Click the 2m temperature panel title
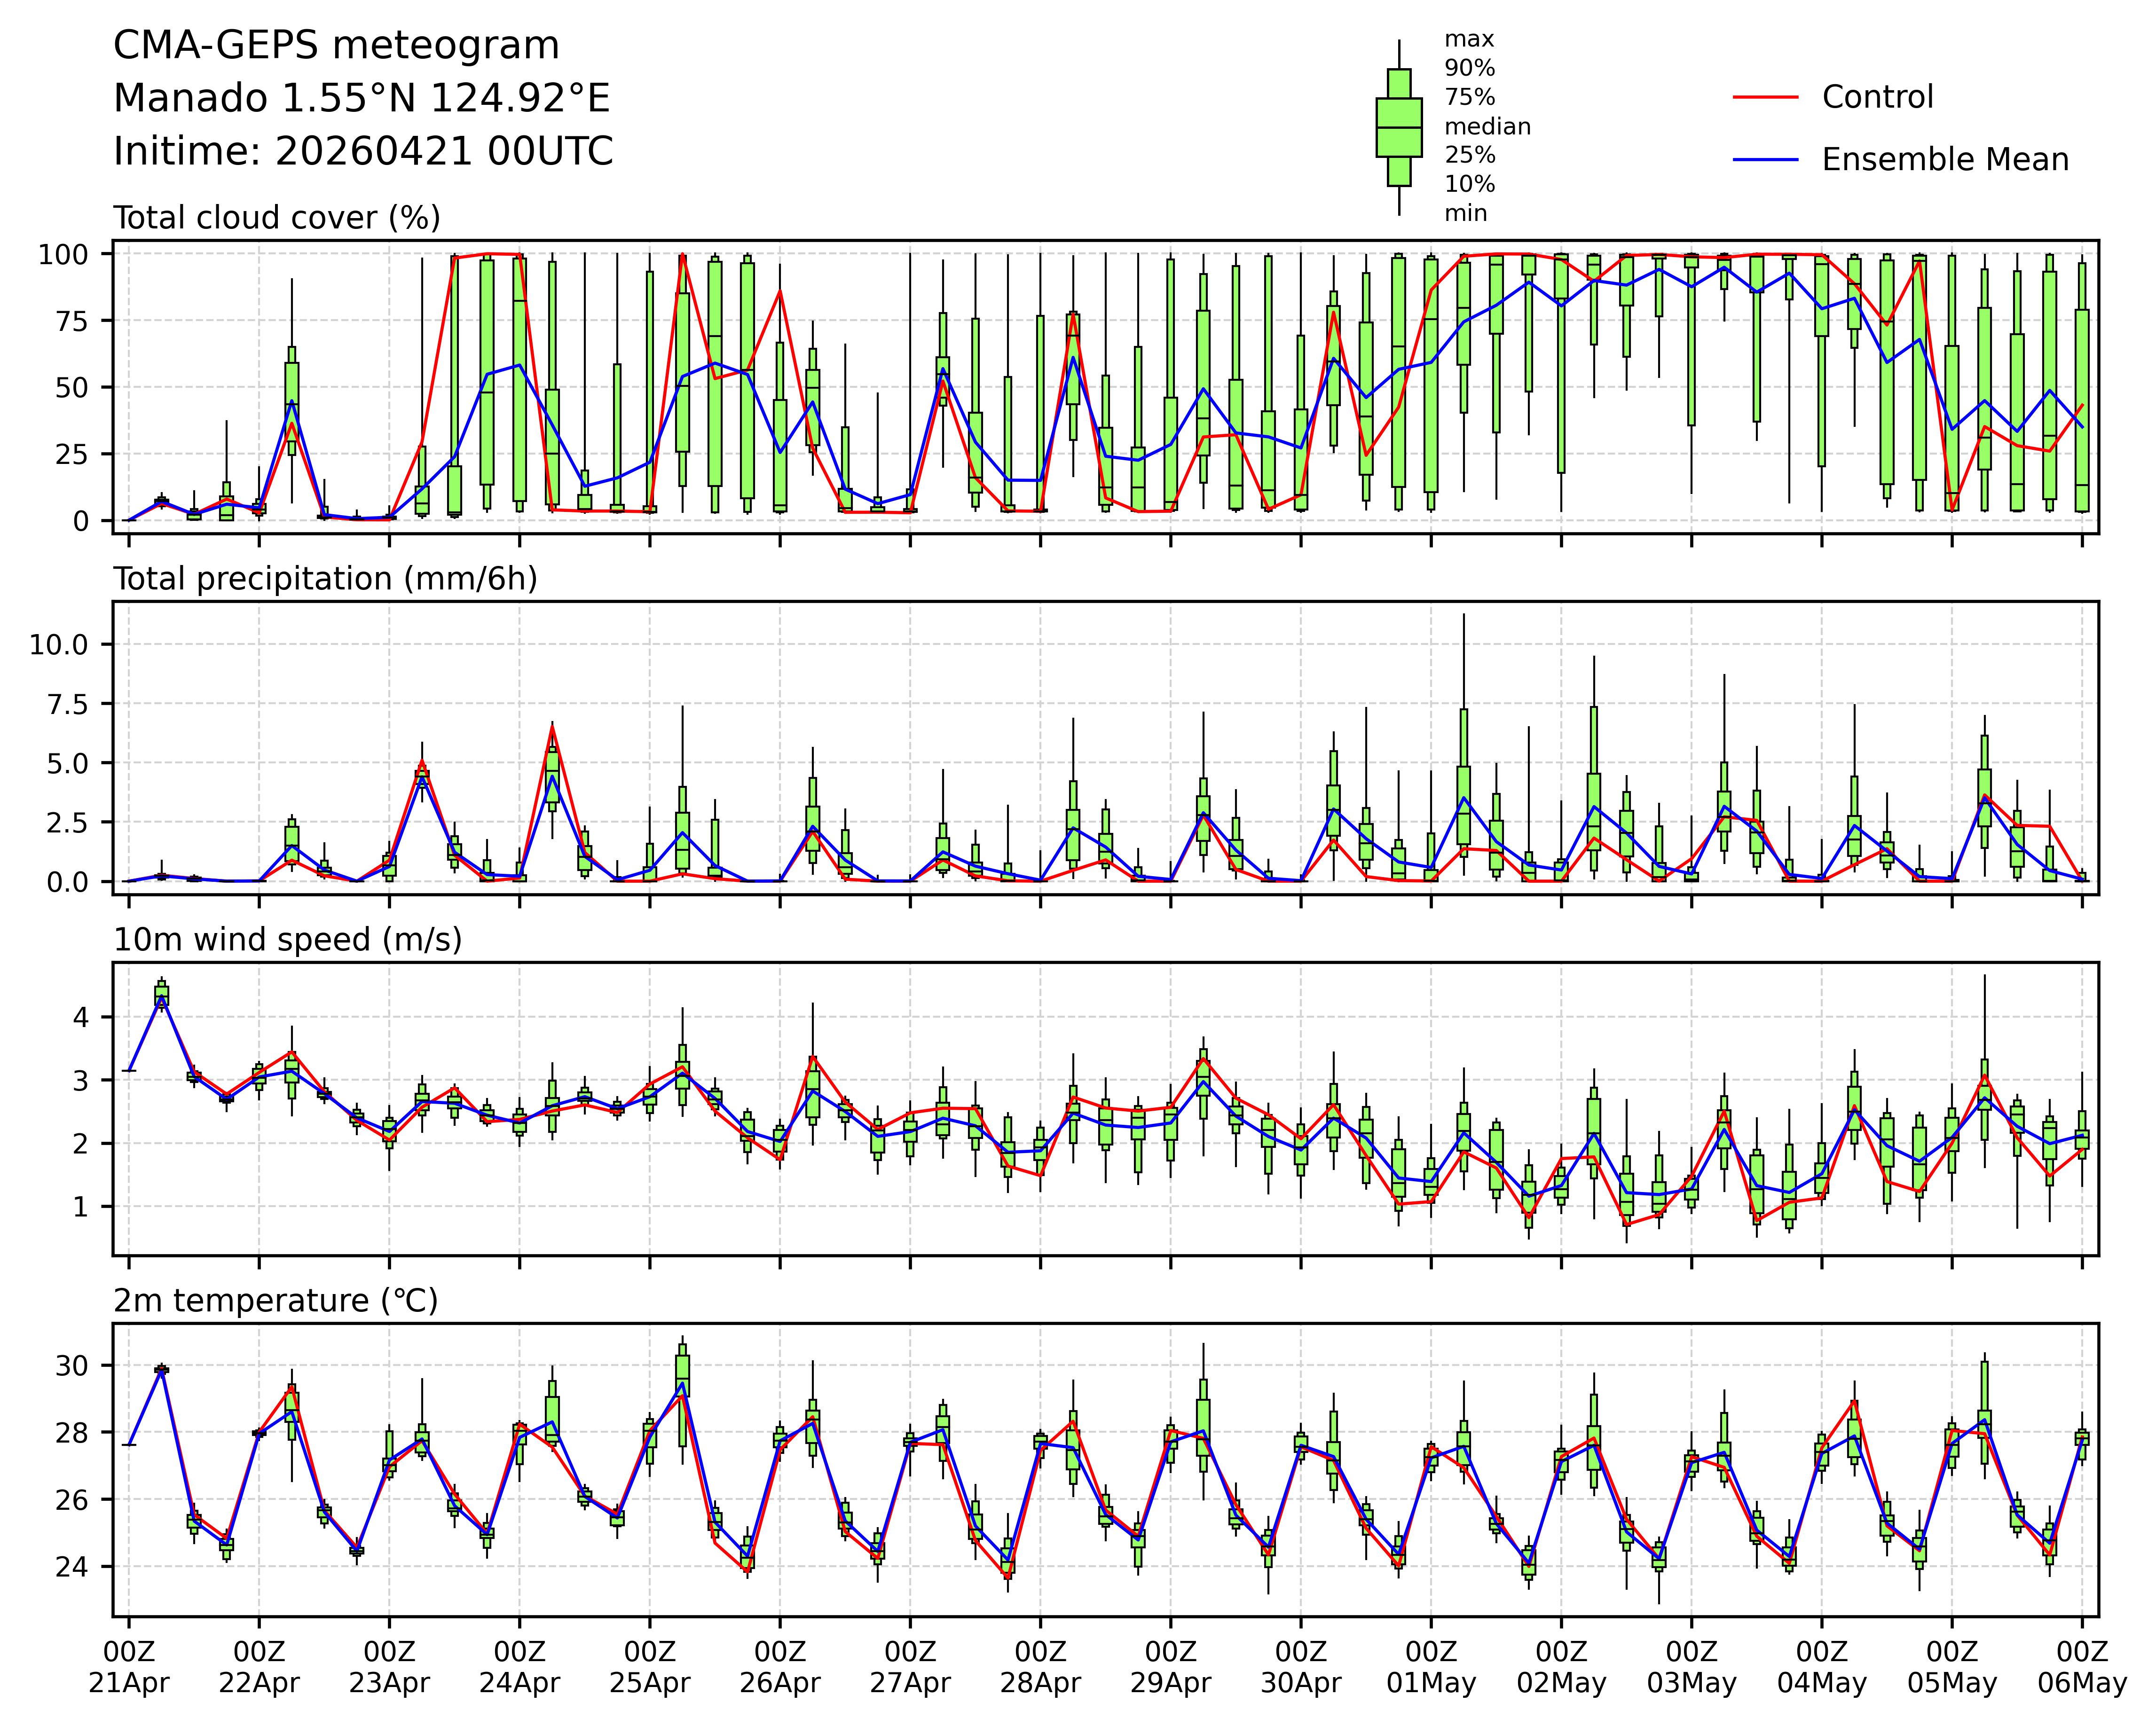2156x1726 pixels. pos(275,1301)
